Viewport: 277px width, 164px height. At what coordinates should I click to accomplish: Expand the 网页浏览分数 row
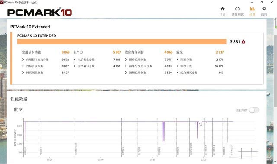pos(23,73)
